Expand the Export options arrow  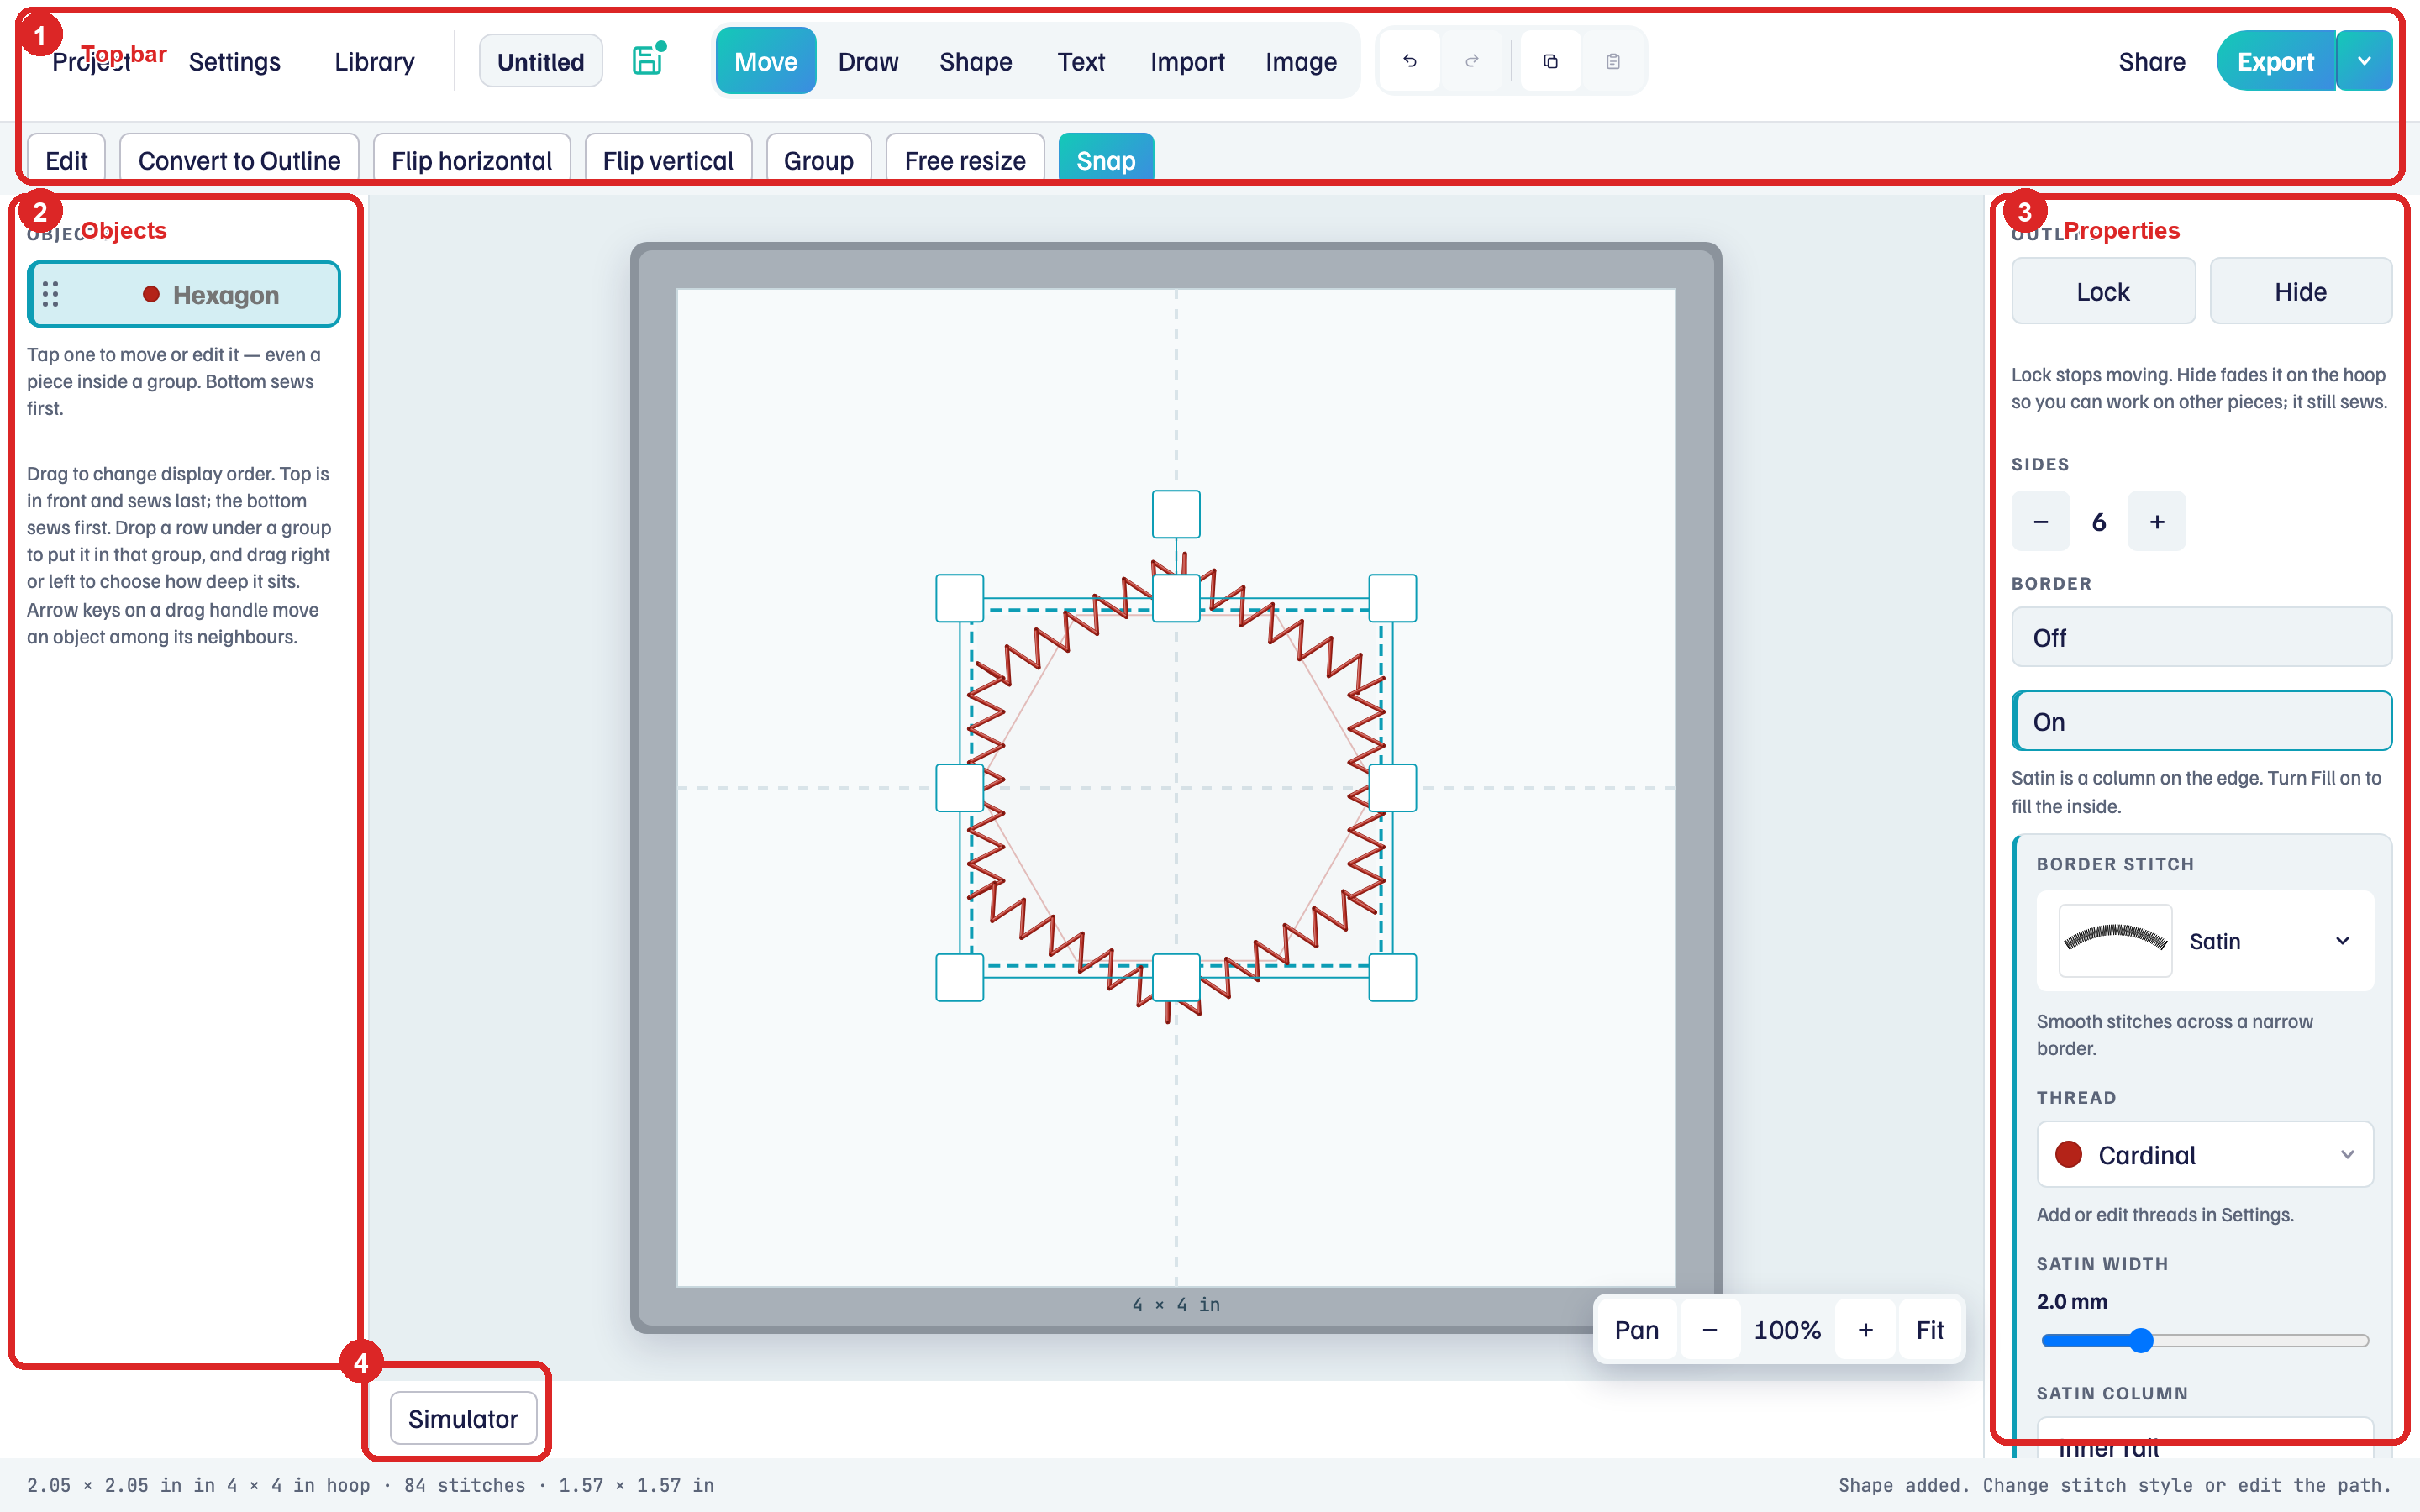pyautogui.click(x=2364, y=61)
